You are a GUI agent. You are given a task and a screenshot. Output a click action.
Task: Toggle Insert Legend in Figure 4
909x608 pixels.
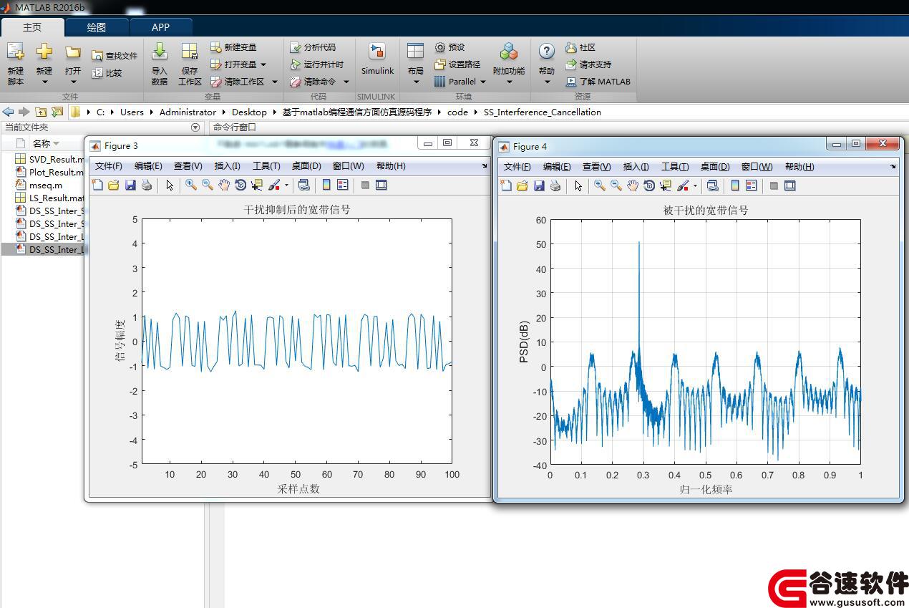[x=752, y=185]
